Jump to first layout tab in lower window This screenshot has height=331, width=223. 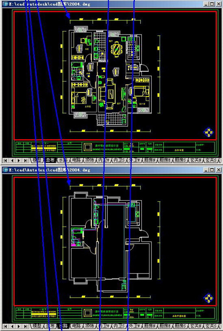pyautogui.click(x=5, y=326)
